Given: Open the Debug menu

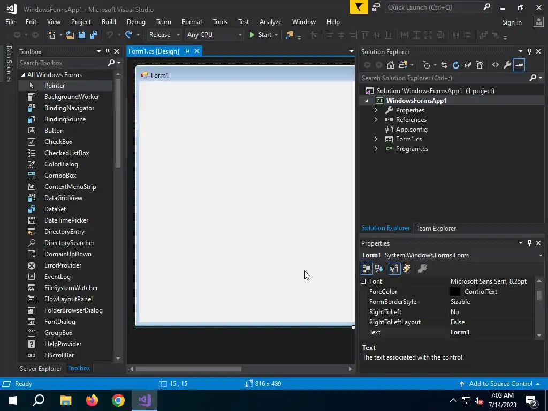Looking at the screenshot, I should (x=136, y=21).
